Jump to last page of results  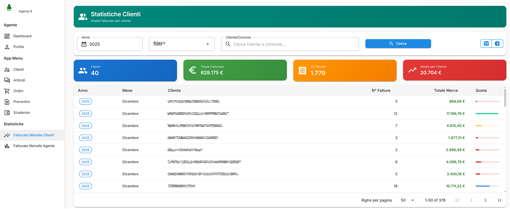[x=499, y=200]
